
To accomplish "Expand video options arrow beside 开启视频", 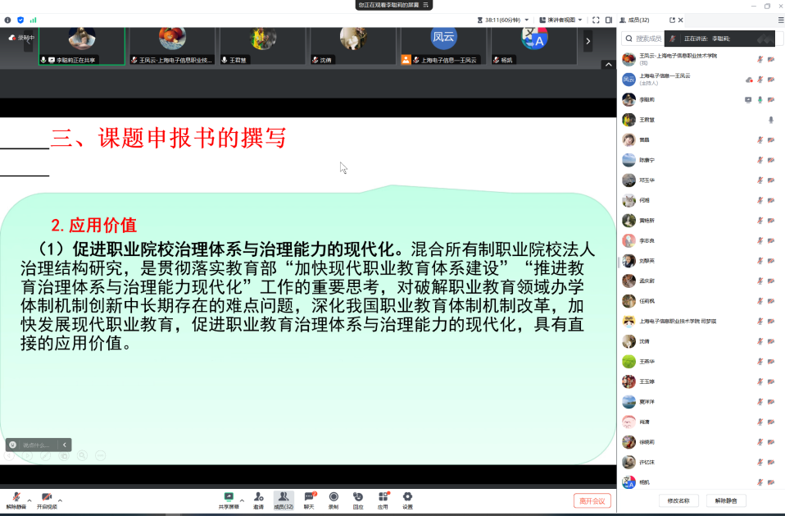I will click(60, 500).
